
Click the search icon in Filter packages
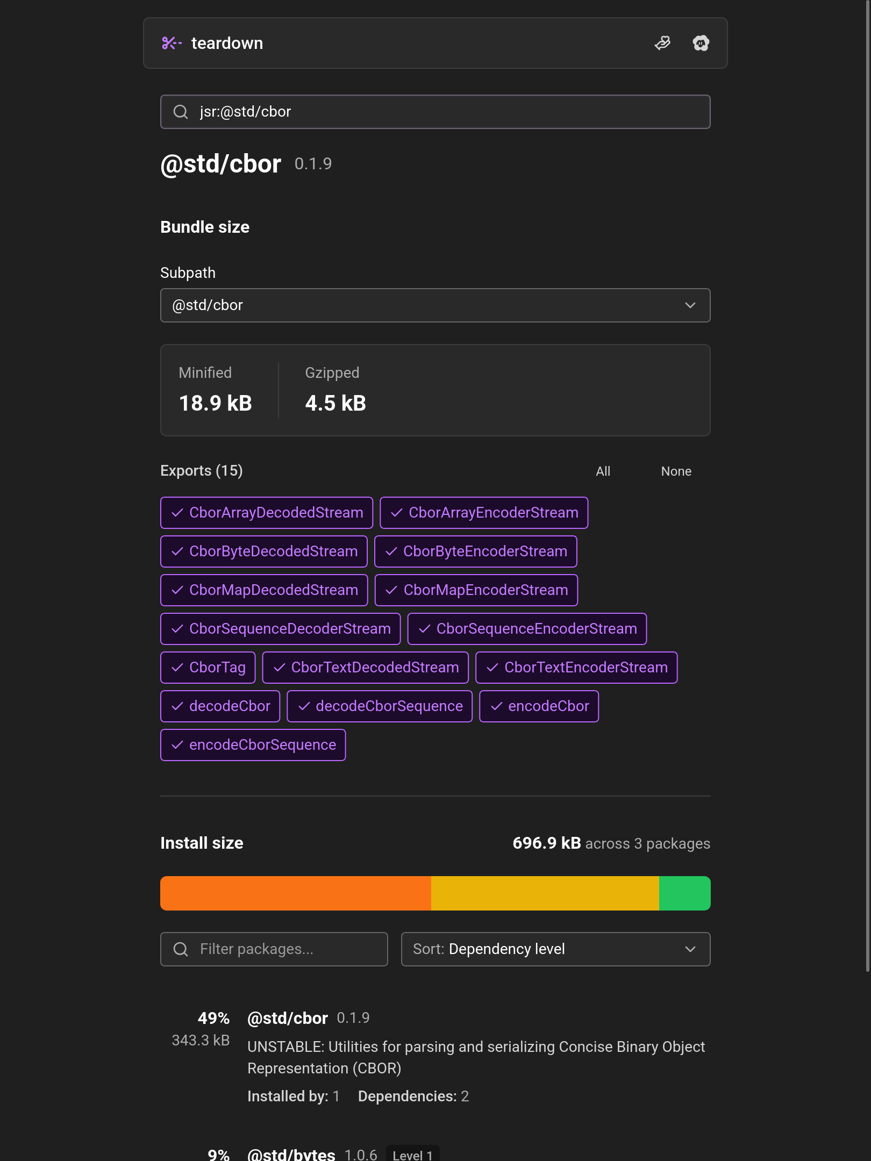click(x=181, y=949)
